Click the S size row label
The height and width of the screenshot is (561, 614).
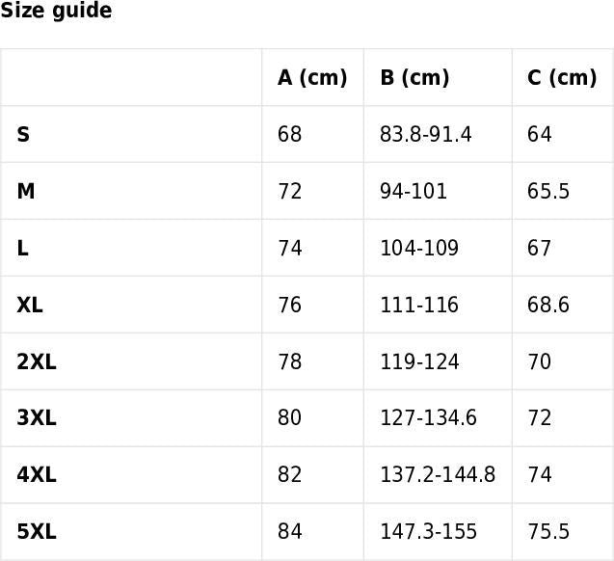point(23,135)
